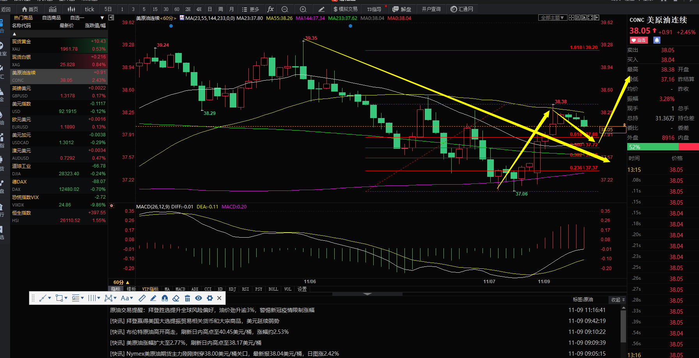Switch to 自选商品 tab

click(x=51, y=18)
